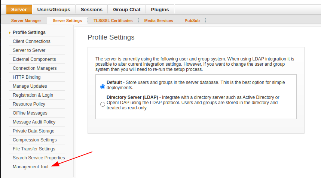
Task: Open the Users/Groups main tab
Action: [x=53, y=9]
